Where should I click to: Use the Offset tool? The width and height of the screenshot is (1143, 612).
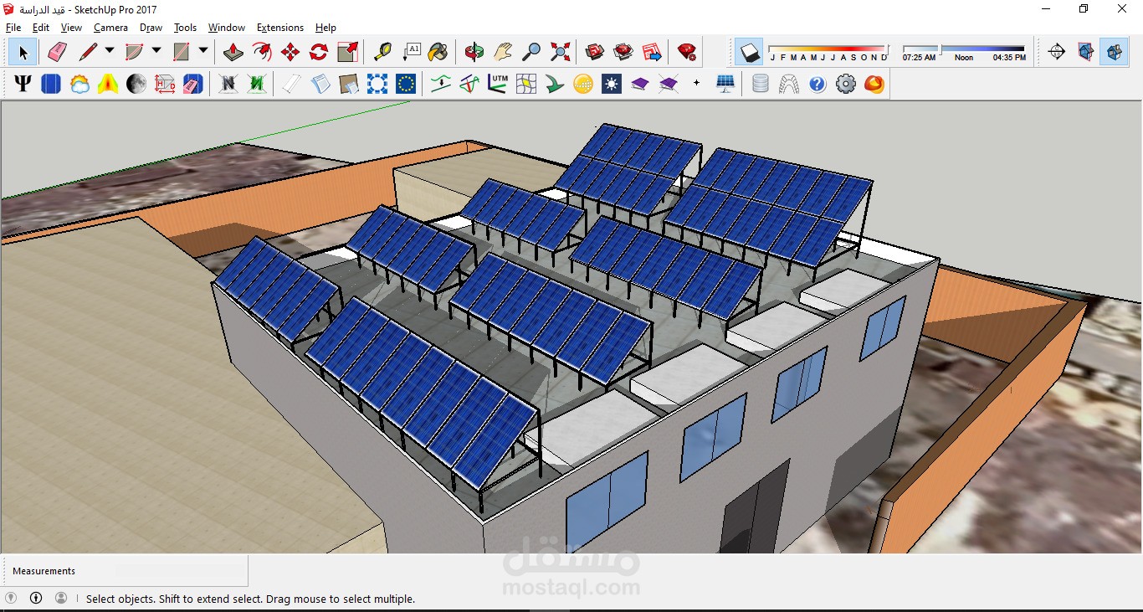[262, 52]
